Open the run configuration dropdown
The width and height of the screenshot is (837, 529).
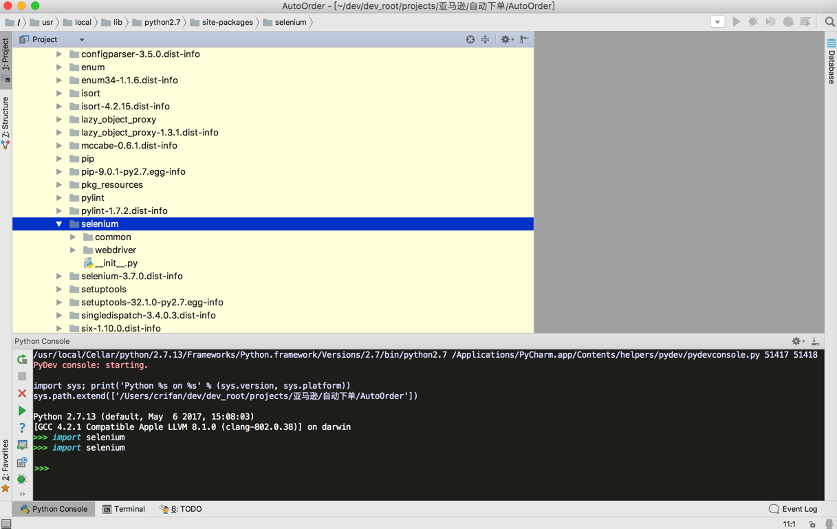pos(717,22)
